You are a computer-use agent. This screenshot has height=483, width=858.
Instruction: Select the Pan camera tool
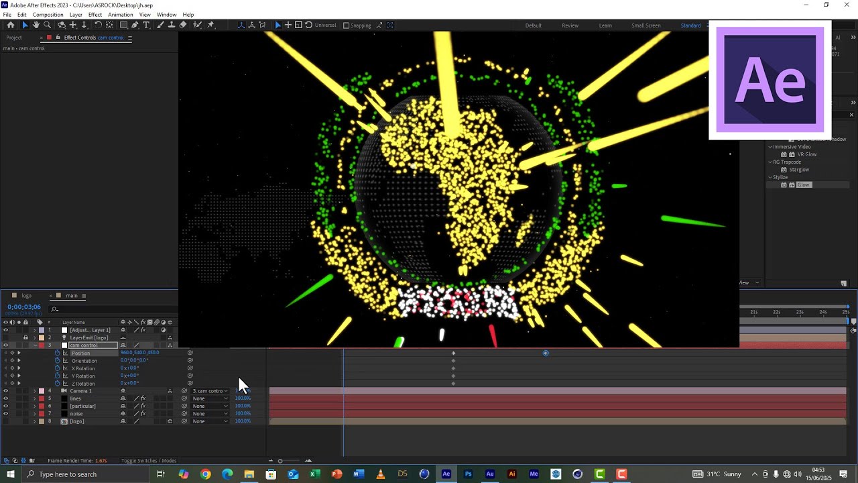pos(73,25)
